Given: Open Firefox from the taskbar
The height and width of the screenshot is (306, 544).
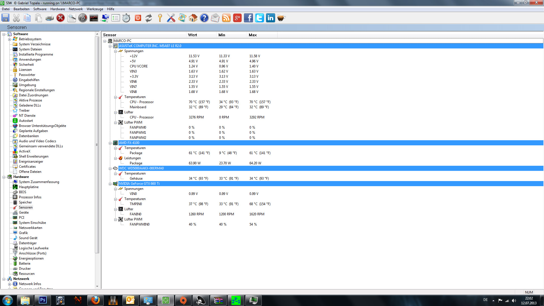Looking at the screenshot, I should (95, 300).
